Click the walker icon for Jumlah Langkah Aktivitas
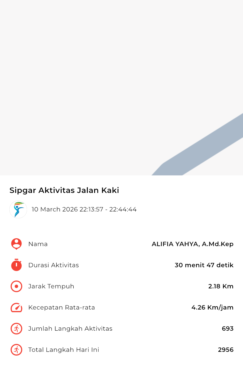 16,329
